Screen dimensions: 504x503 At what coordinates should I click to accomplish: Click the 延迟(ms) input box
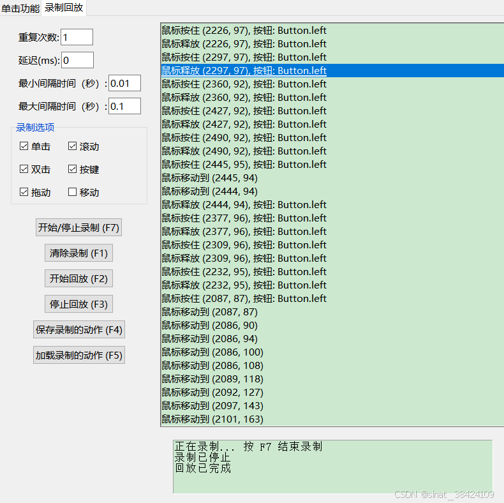77,60
